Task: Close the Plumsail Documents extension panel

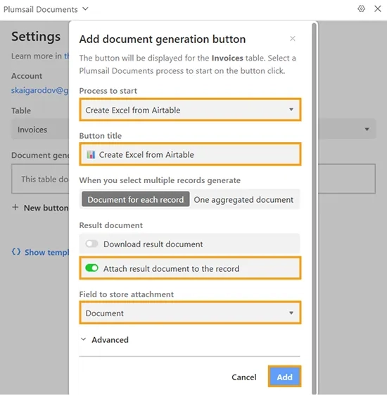Action: [377, 9]
